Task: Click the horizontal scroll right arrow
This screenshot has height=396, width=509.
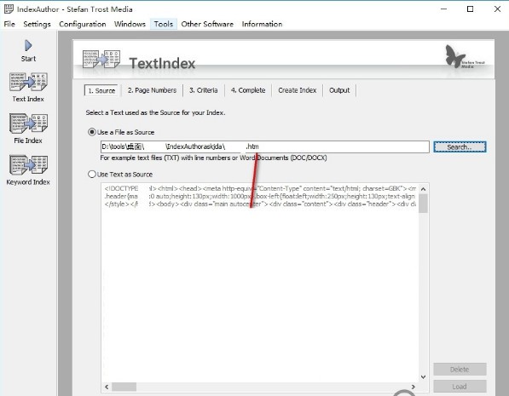Action: click(x=414, y=387)
